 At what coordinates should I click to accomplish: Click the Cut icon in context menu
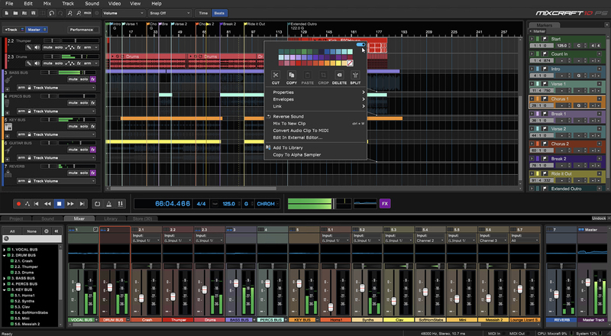(x=276, y=76)
